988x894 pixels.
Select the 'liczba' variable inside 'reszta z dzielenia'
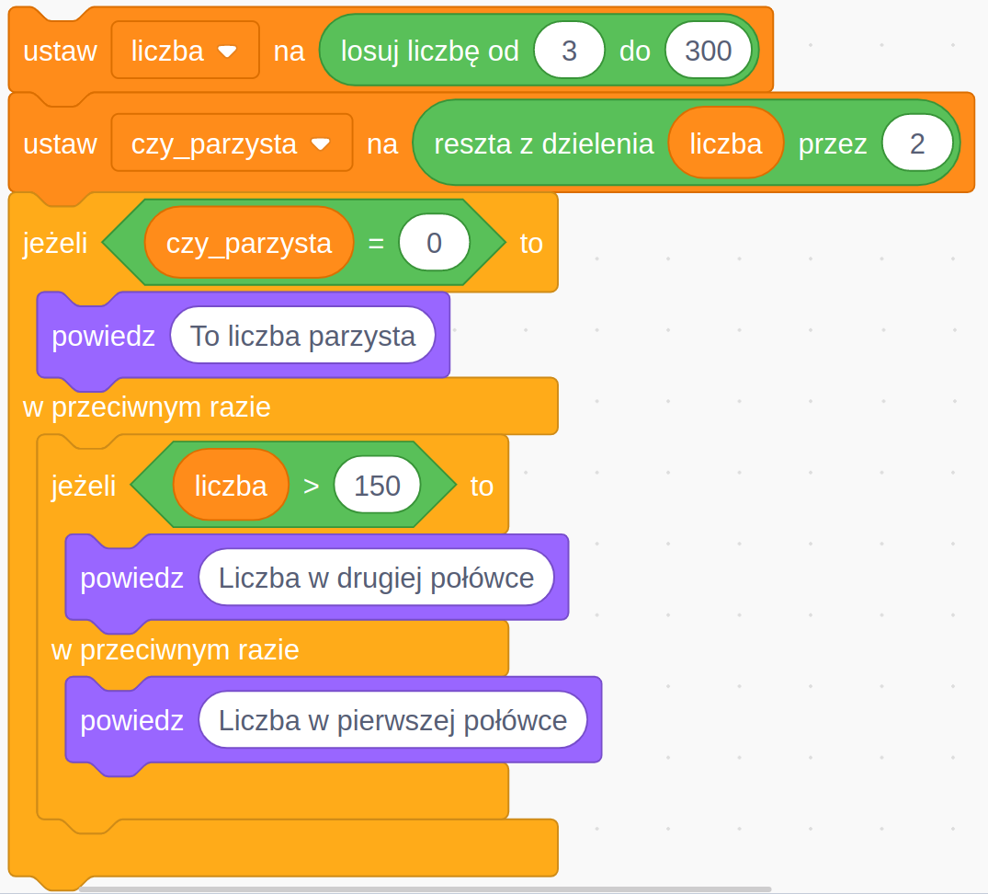[x=725, y=144]
